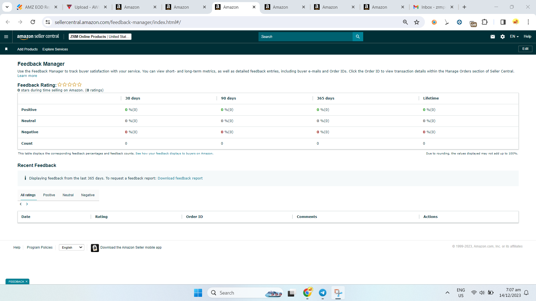The height and width of the screenshot is (301, 536).
Task: Click the browser address bar URL
Action: [x=118, y=22]
